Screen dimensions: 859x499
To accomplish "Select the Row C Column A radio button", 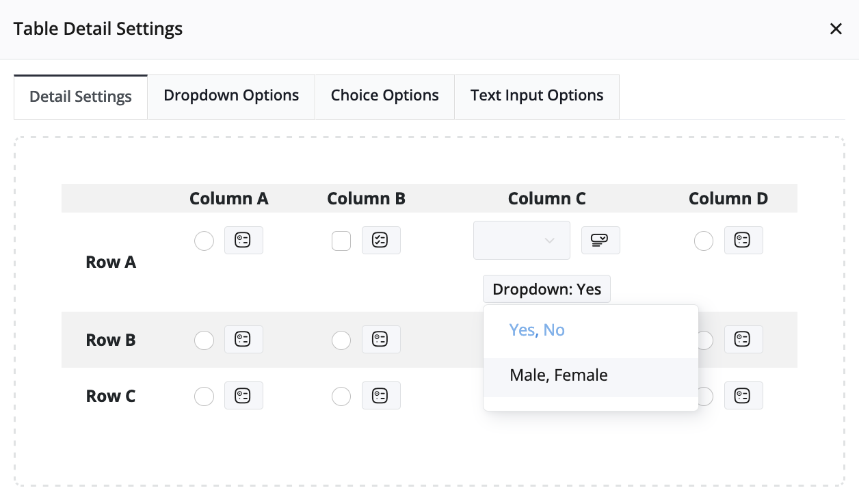I will tap(204, 396).
